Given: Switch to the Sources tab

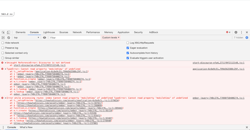Looking at the screenshot, I should point(64,32).
